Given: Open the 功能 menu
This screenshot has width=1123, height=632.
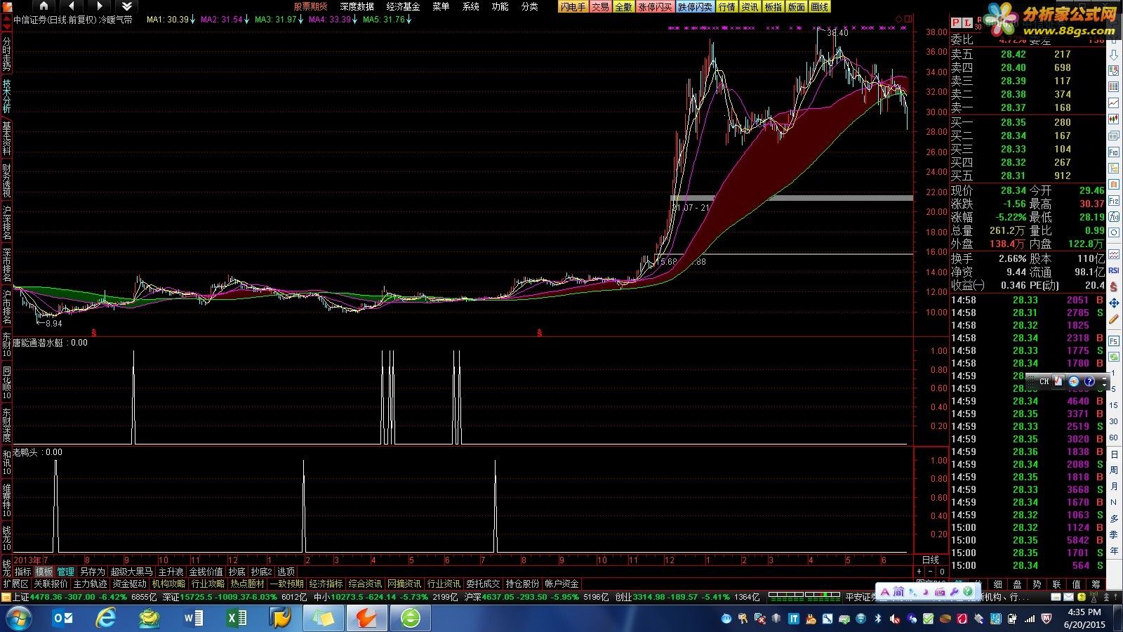Looking at the screenshot, I should coord(500,6).
